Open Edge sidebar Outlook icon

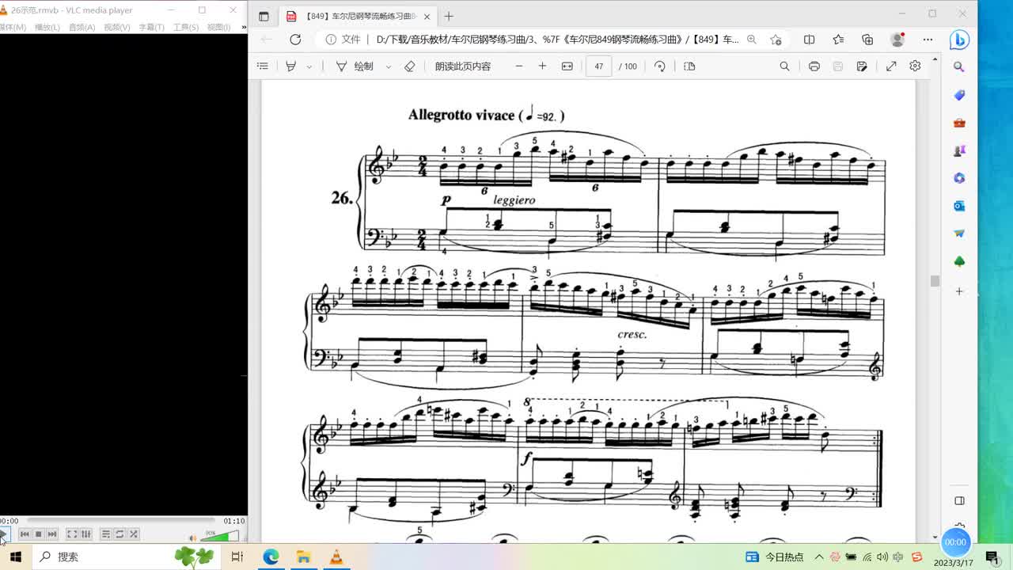959,206
